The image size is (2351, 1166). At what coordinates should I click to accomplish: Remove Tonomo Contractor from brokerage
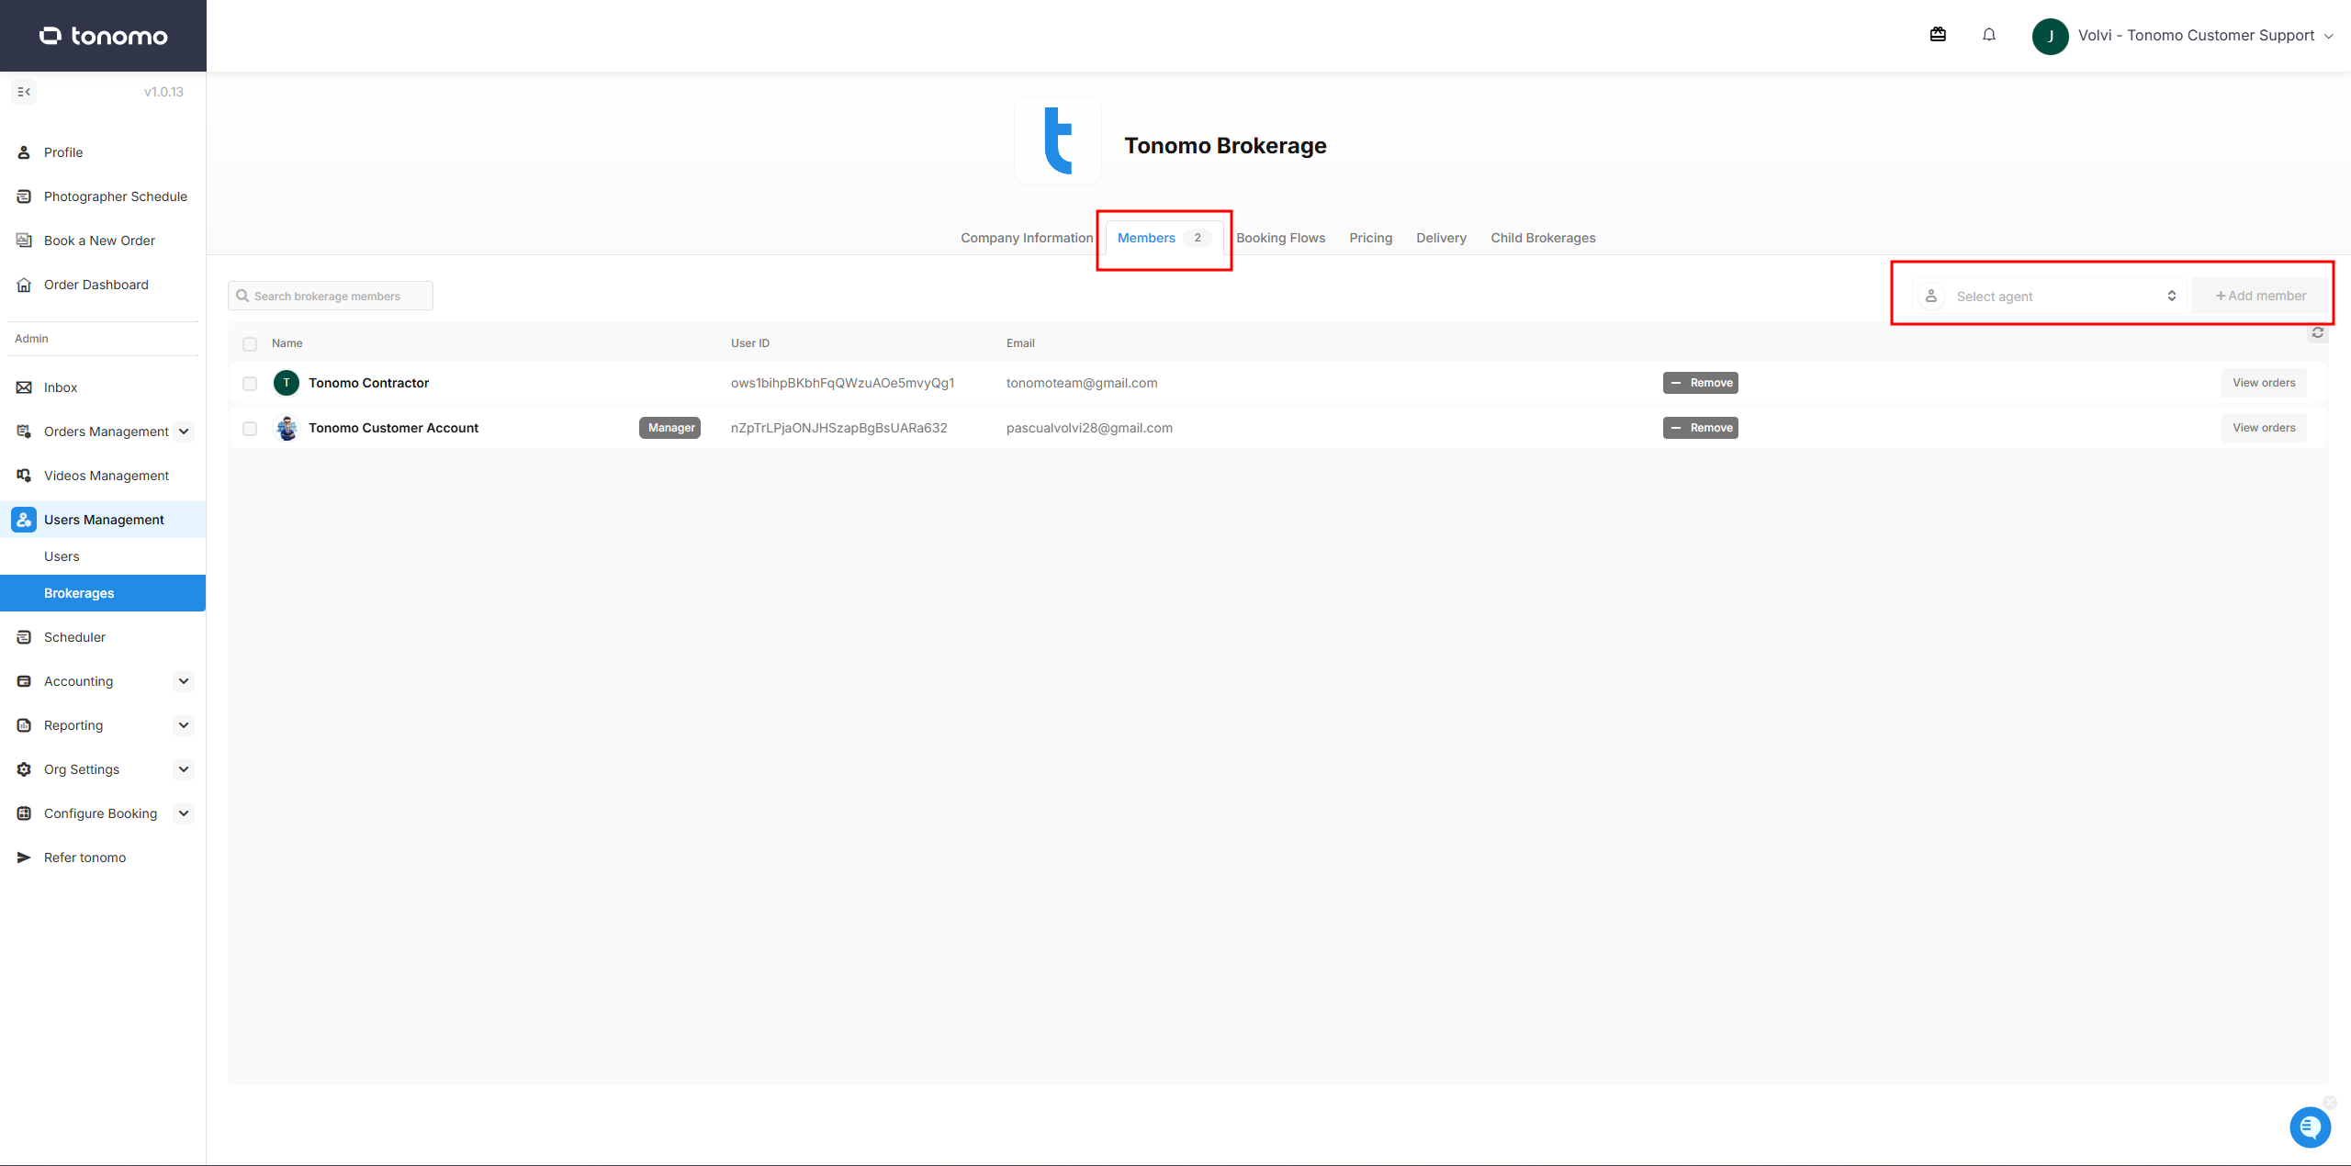(1701, 383)
